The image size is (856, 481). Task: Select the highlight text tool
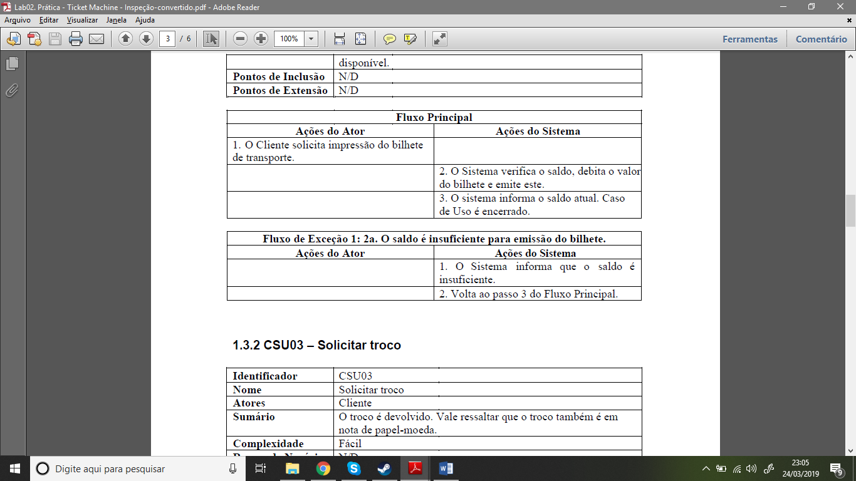[x=410, y=39]
